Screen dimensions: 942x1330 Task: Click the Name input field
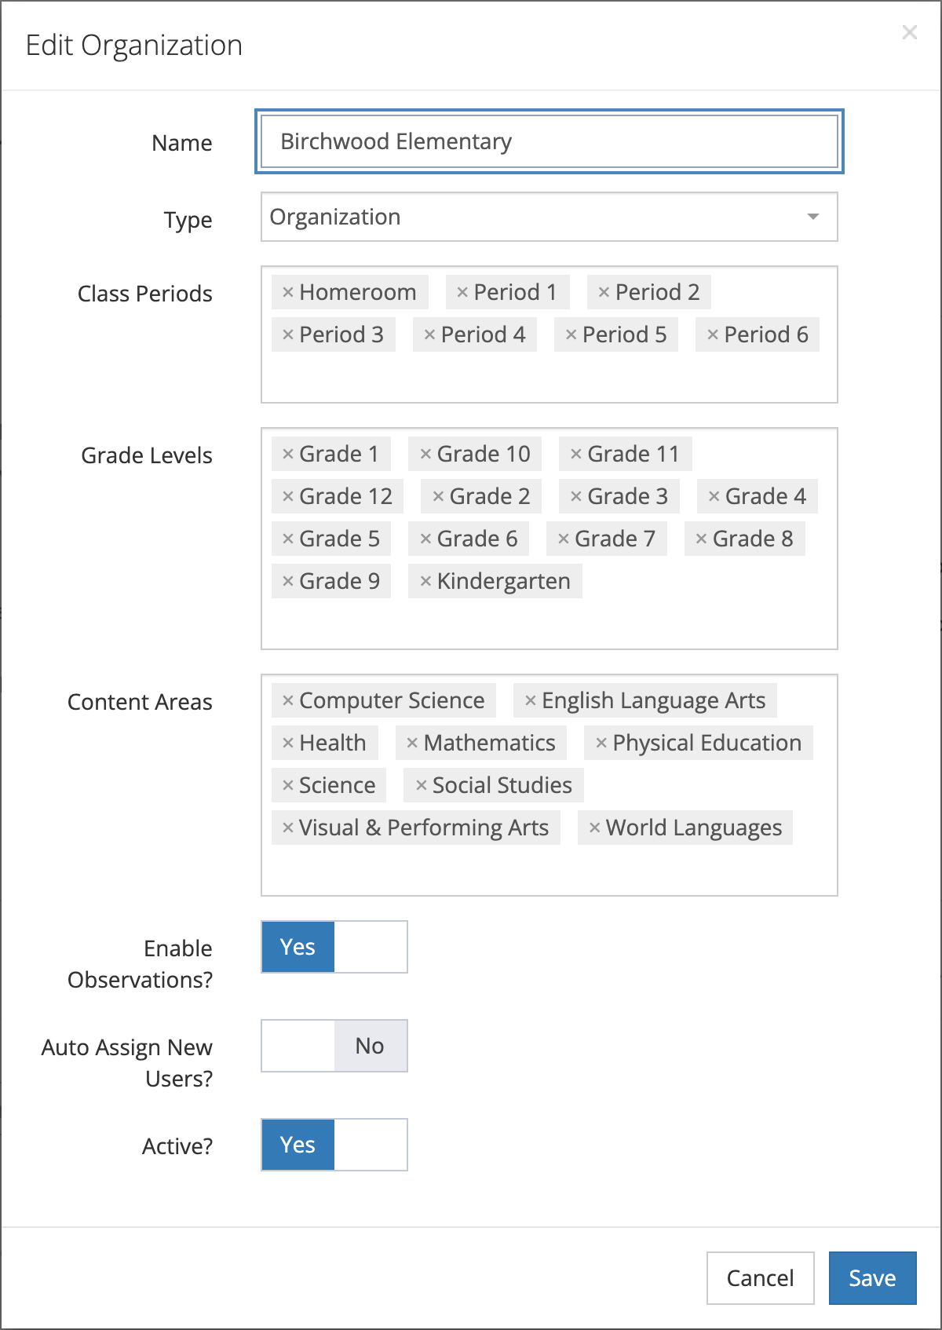point(549,141)
